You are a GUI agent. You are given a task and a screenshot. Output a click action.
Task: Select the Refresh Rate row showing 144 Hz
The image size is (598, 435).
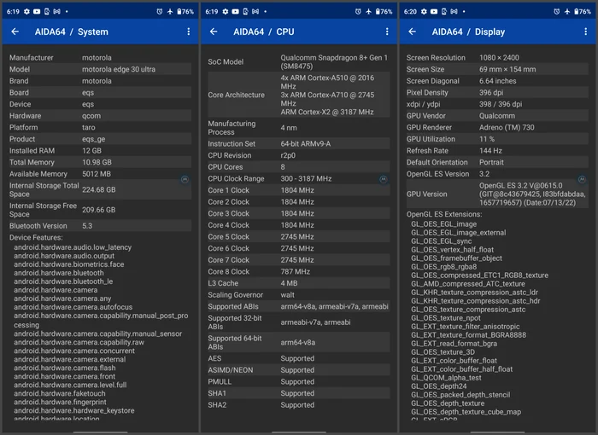point(497,150)
